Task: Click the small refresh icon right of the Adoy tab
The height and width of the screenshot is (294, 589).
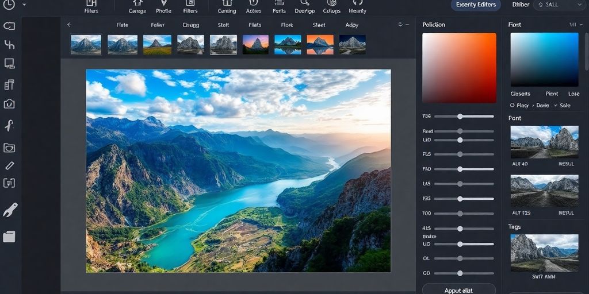Action: coord(400,24)
